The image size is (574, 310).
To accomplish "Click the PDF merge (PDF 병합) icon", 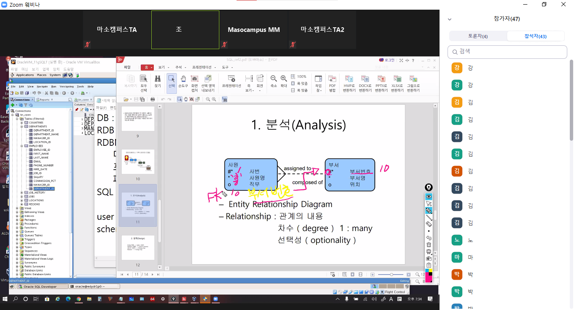I will point(332,81).
